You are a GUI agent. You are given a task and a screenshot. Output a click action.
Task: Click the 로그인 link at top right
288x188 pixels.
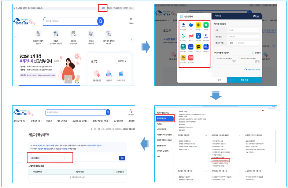click(103, 8)
